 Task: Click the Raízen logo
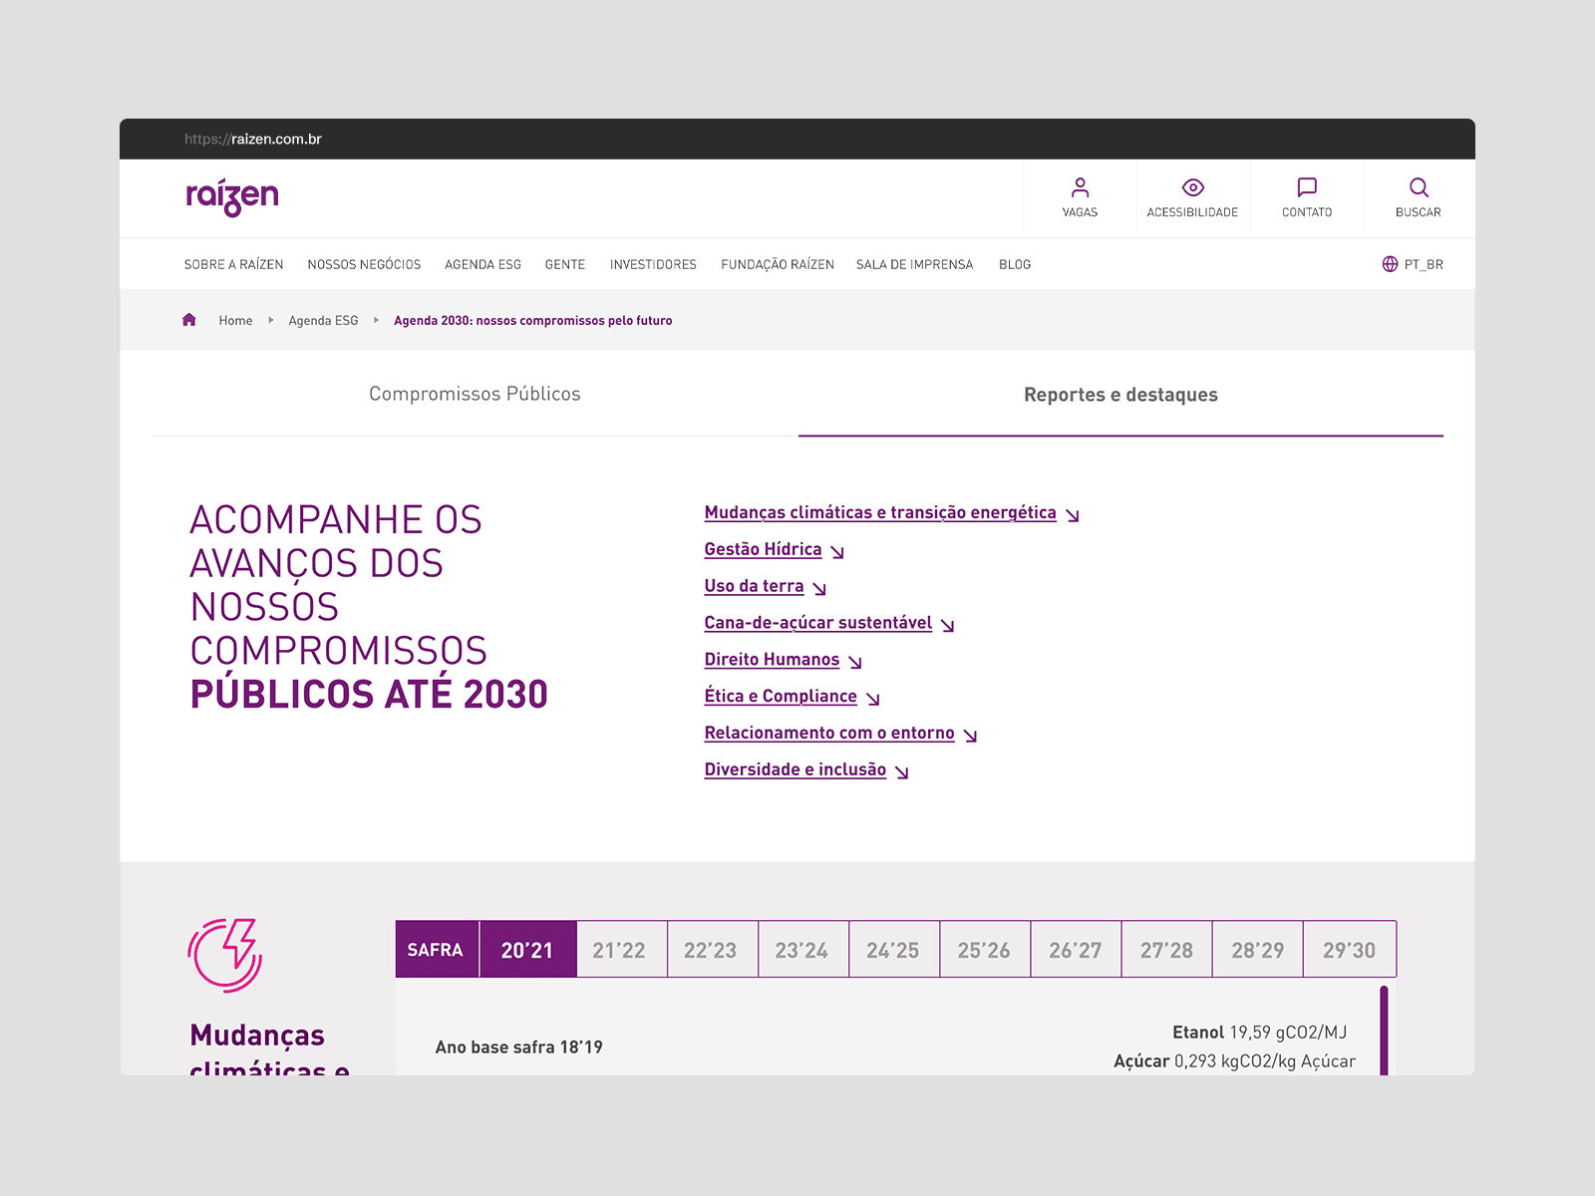(x=231, y=197)
